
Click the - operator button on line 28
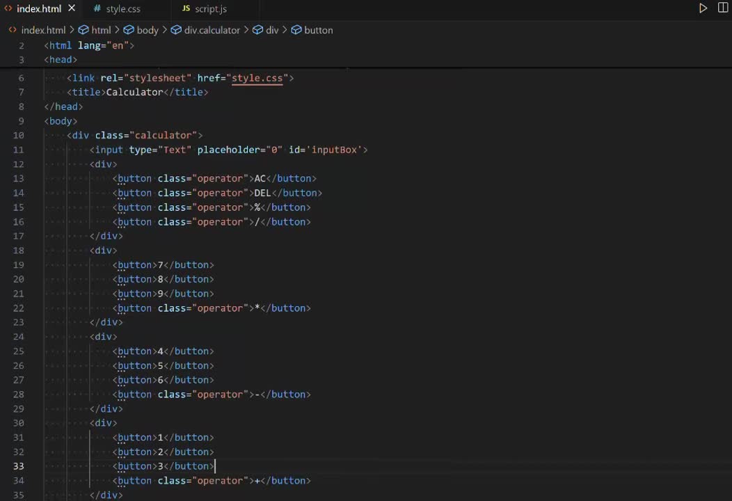tap(212, 395)
